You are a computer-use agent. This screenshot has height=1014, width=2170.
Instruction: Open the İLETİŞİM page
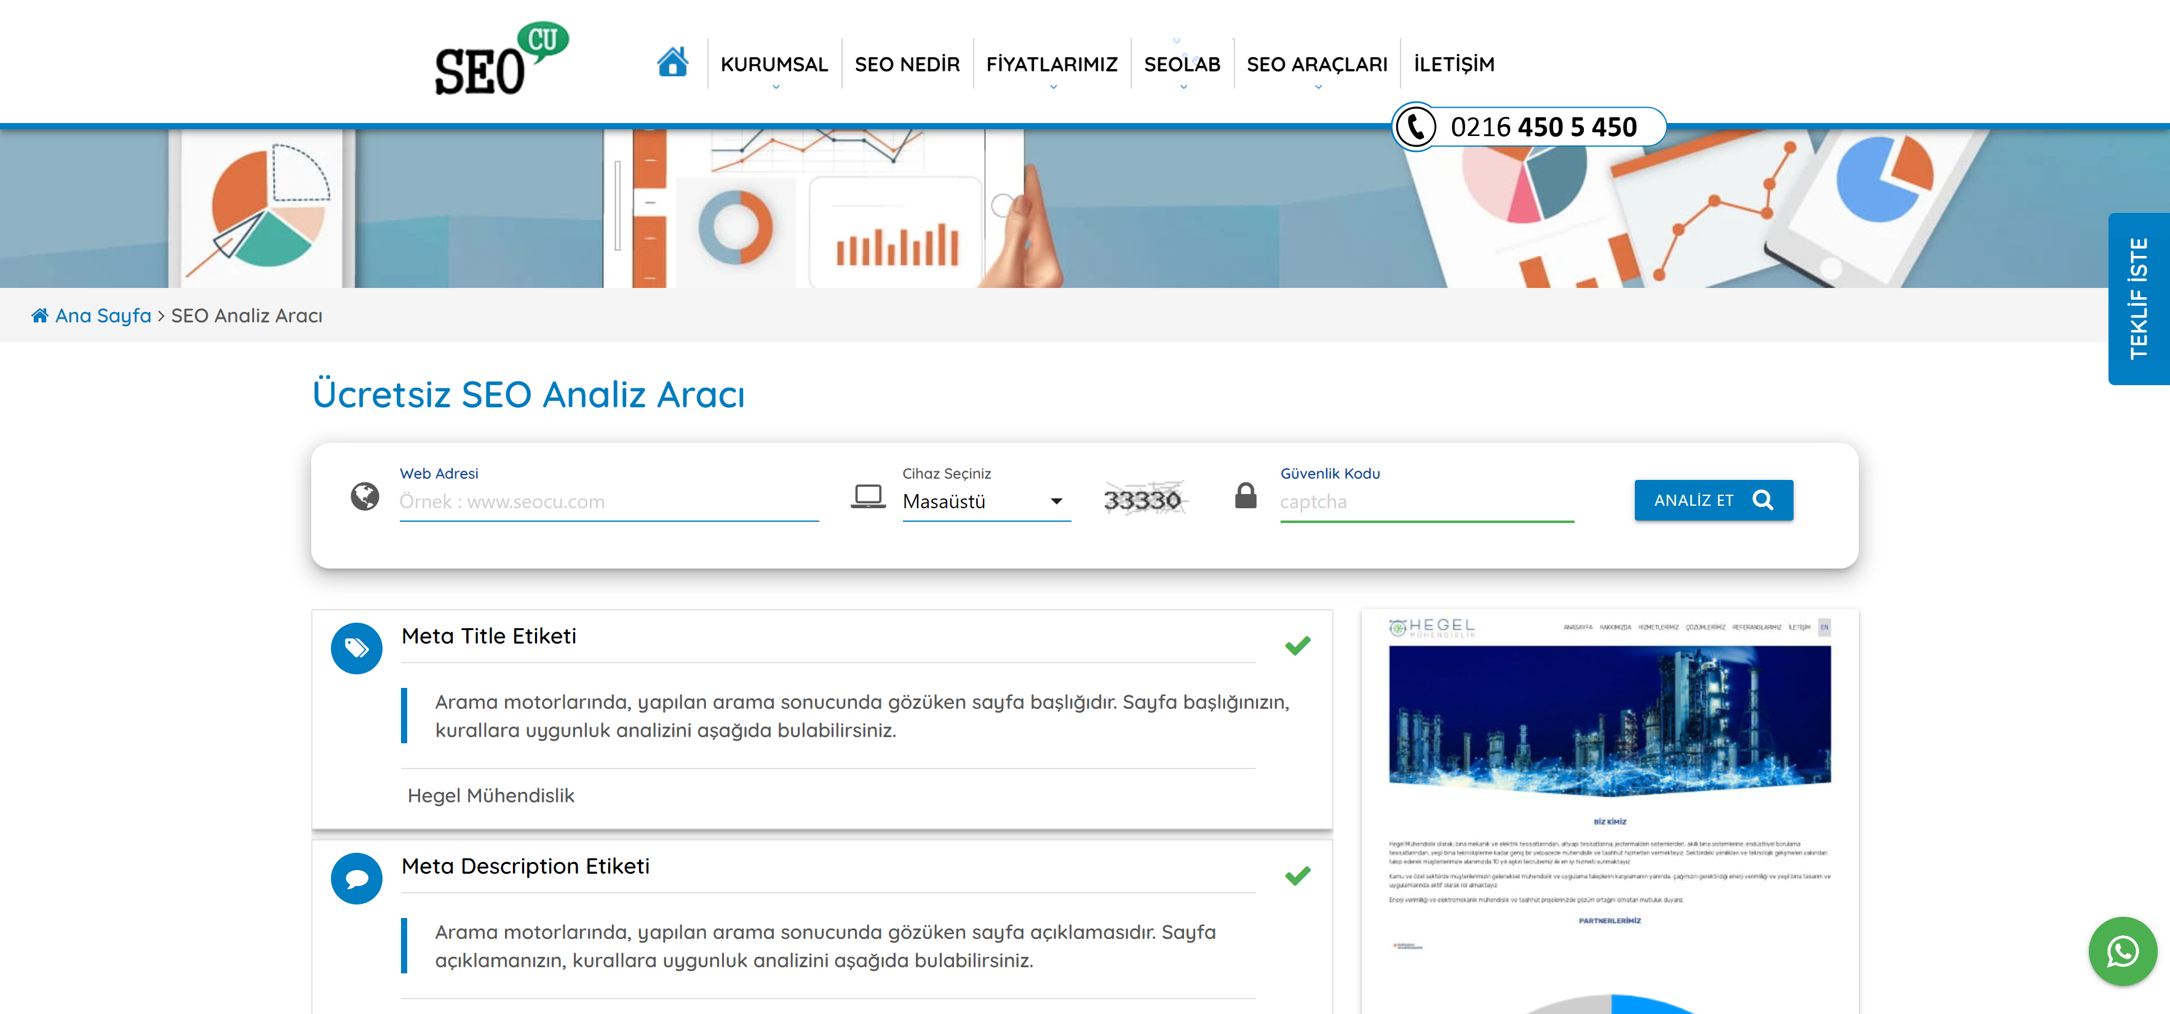(x=1454, y=64)
